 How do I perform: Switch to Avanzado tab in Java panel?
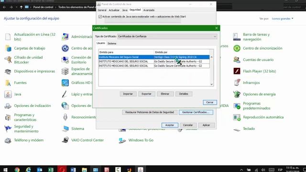149,10
